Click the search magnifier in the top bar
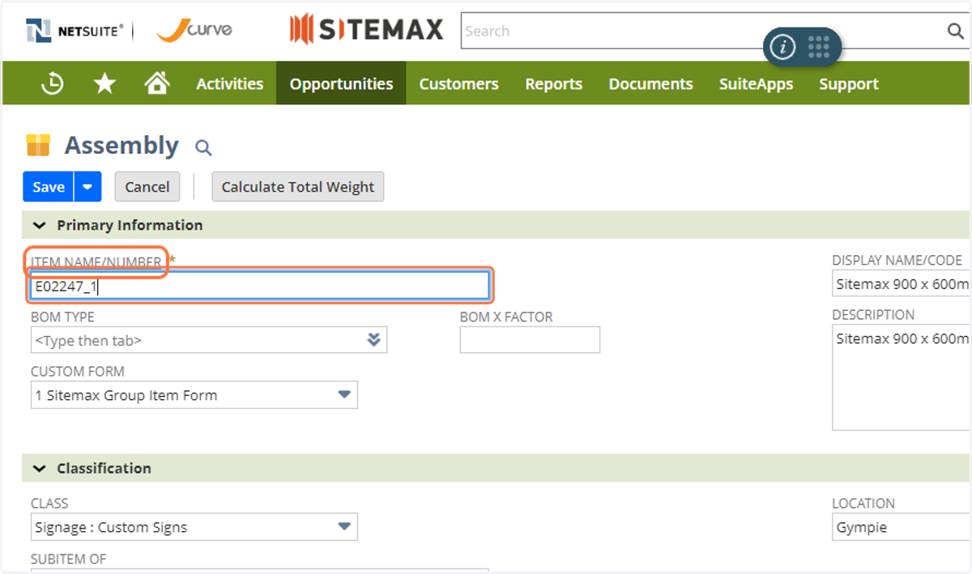This screenshot has height=574, width=972. (x=956, y=31)
